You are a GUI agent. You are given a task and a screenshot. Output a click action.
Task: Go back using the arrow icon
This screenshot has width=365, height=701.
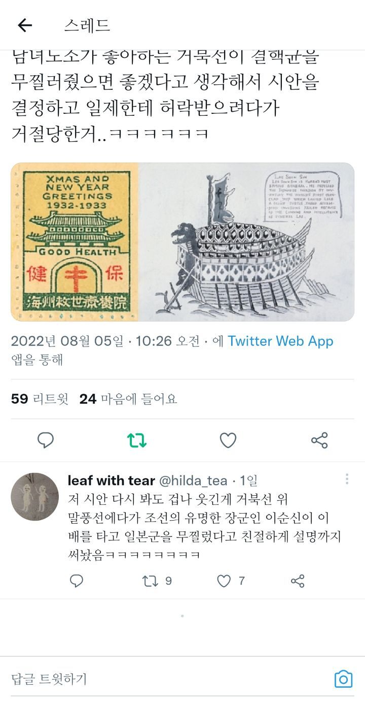coord(24,25)
